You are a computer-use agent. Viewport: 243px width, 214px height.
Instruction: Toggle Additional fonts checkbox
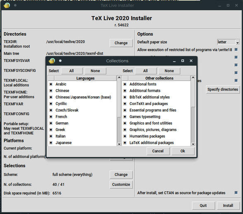point(125,84)
